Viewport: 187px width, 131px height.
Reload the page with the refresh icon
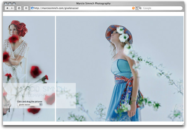click(19, 8)
